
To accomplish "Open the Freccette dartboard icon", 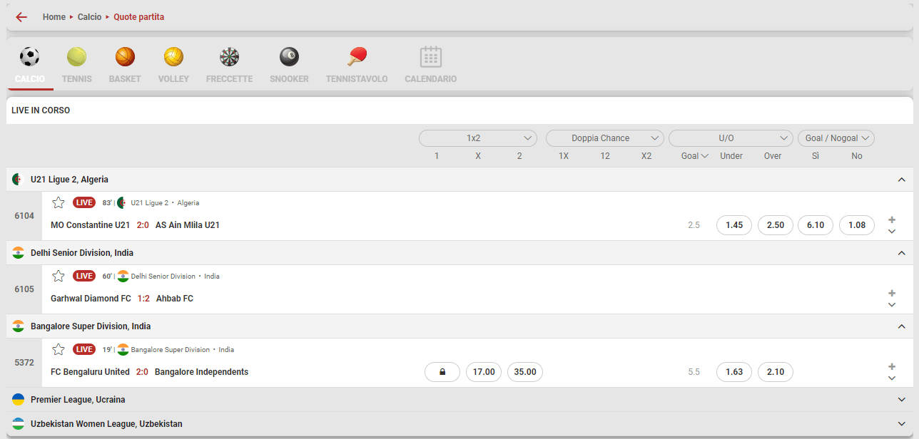I will [229, 57].
